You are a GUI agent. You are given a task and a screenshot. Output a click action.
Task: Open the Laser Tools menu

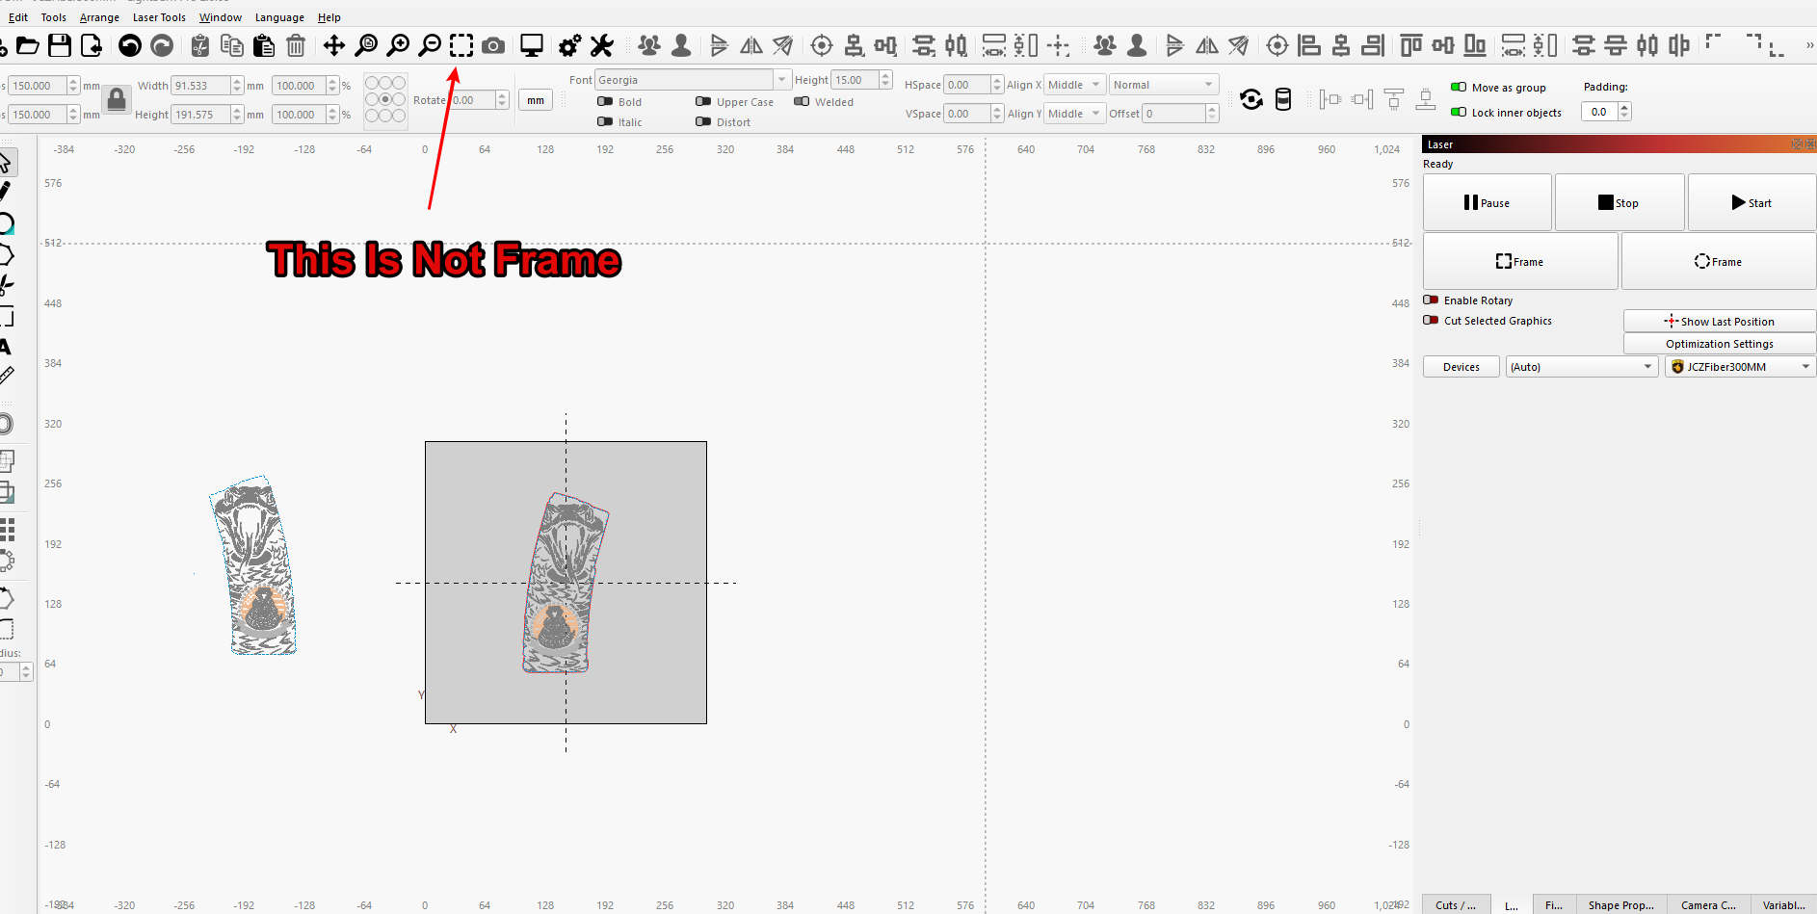click(x=159, y=17)
